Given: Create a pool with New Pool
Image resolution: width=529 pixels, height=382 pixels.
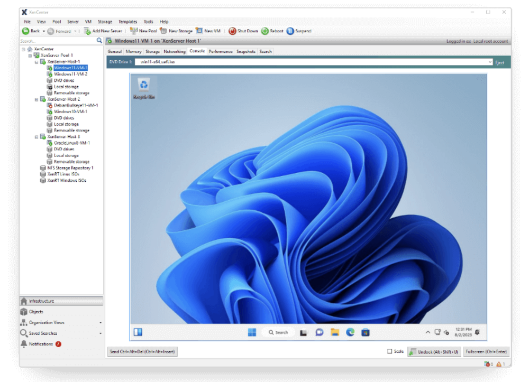Looking at the screenshot, I should 143,31.
